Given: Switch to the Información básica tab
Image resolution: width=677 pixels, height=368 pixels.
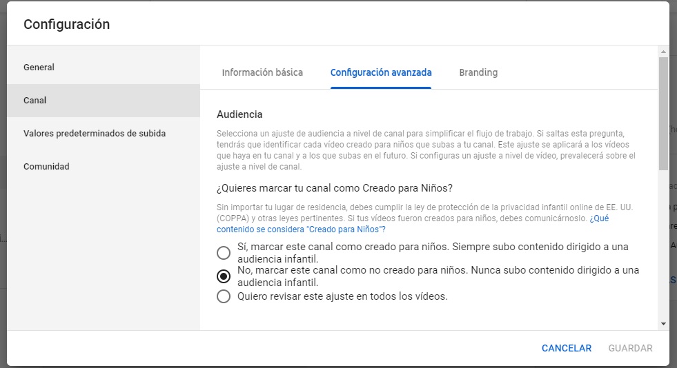Looking at the screenshot, I should [x=262, y=72].
